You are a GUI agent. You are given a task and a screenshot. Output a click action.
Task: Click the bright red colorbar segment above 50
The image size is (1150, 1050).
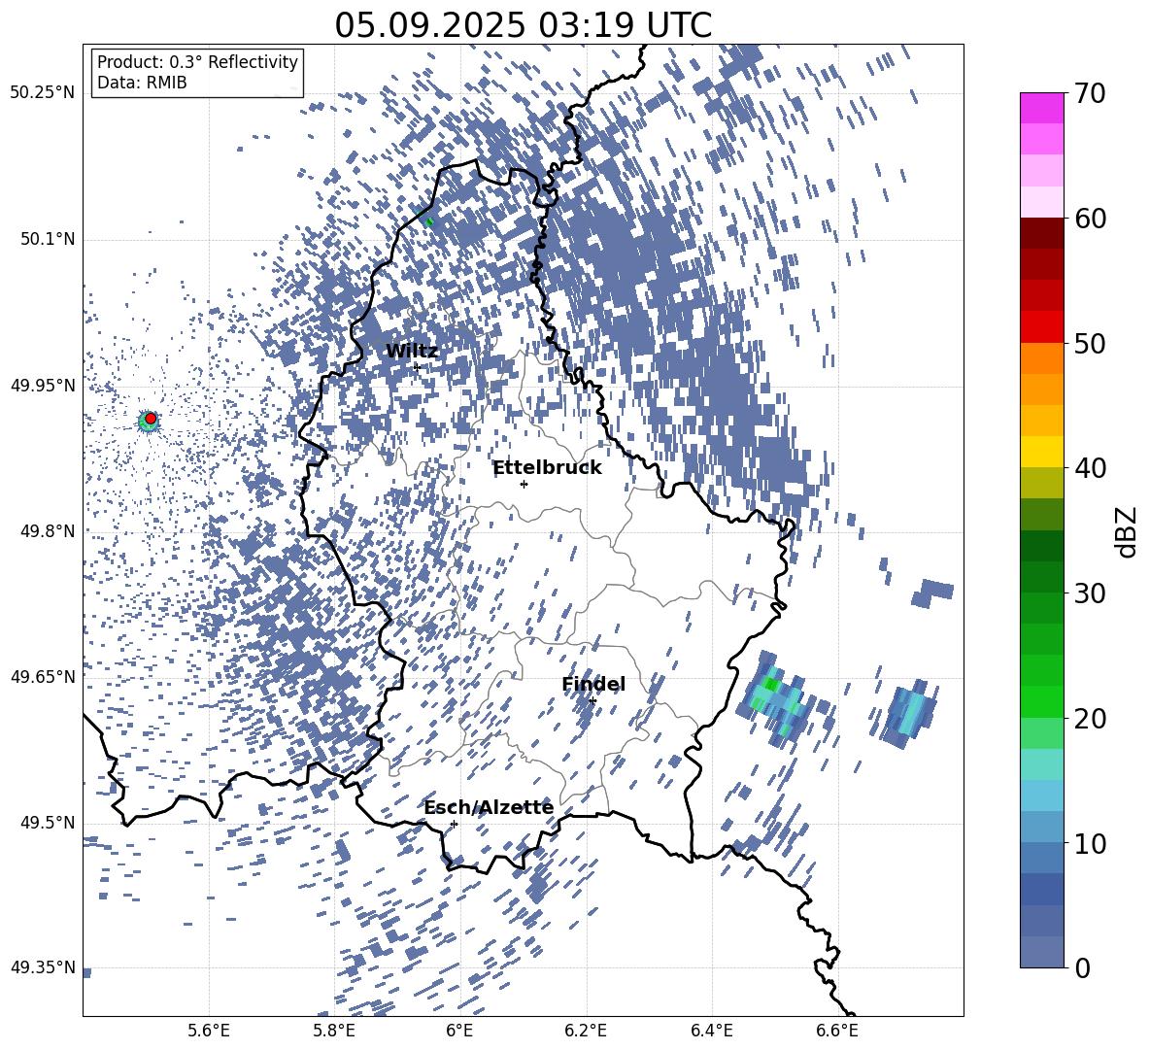pyautogui.click(x=1041, y=327)
